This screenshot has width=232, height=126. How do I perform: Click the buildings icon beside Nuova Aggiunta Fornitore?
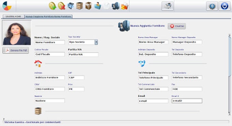tap(124, 26)
